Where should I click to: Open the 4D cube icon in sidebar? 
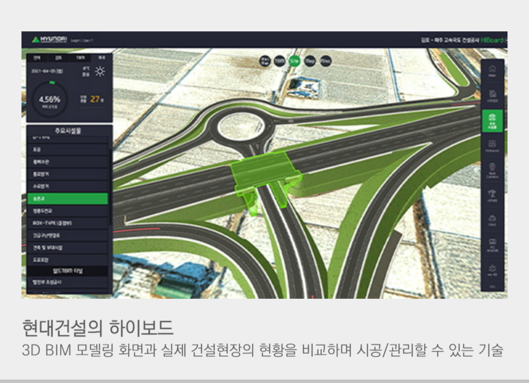point(492,270)
